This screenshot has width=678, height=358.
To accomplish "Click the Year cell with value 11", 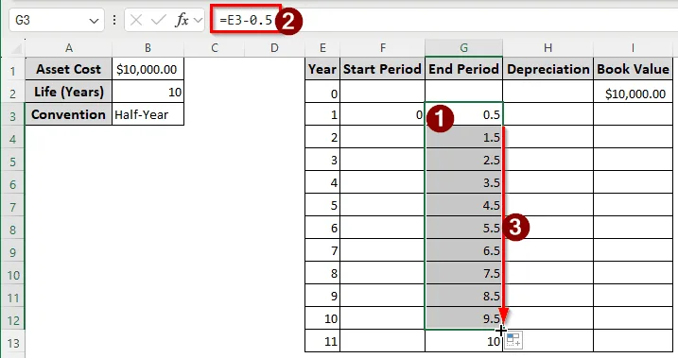I will point(322,341).
